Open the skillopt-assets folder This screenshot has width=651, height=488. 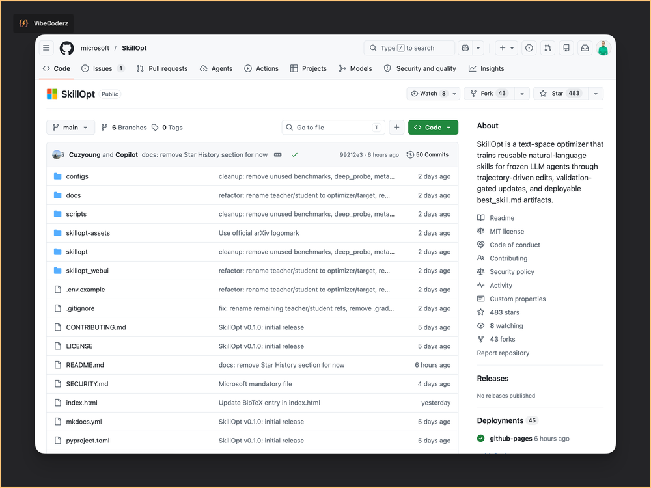coord(88,233)
